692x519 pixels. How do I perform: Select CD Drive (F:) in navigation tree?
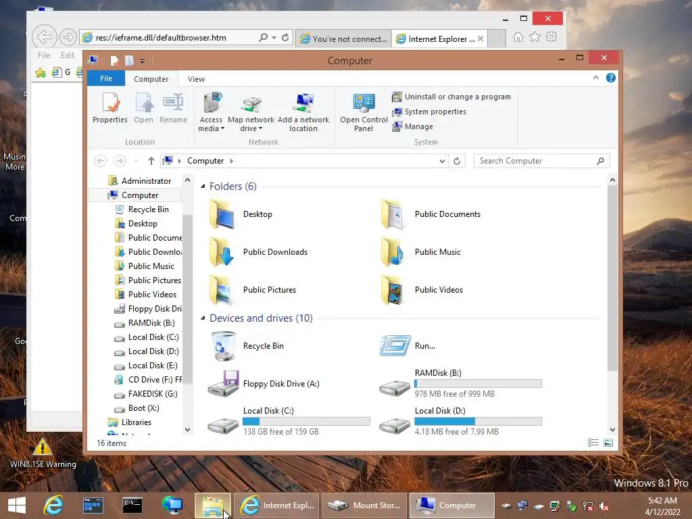[148, 380]
